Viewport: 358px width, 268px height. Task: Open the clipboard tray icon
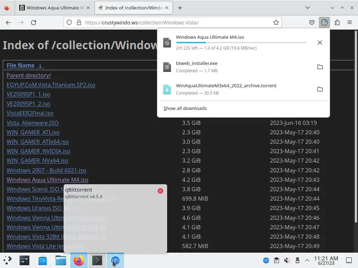click(277, 260)
